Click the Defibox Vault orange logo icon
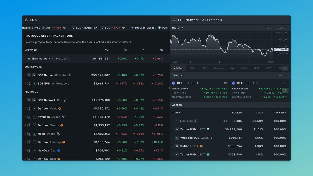 tap(60, 108)
